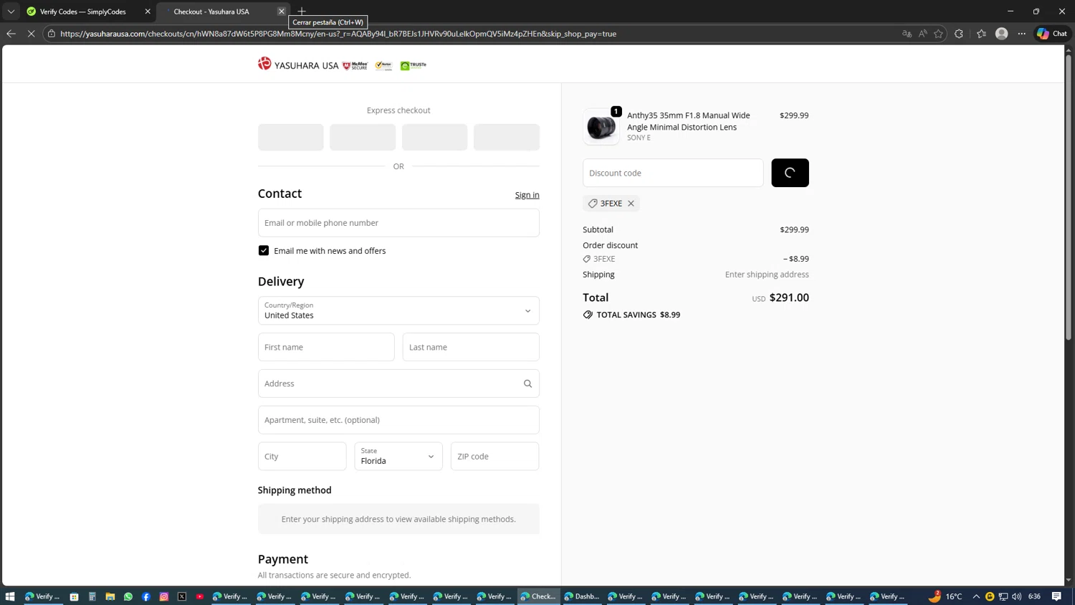Remove the 3FEXE discount code tag

631,204
